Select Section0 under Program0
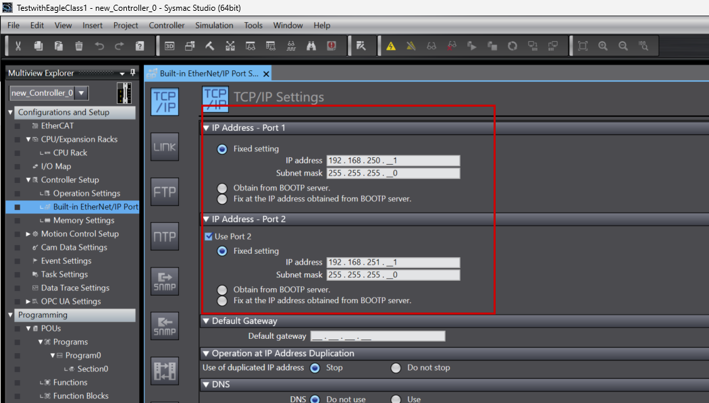709x403 pixels. point(93,369)
